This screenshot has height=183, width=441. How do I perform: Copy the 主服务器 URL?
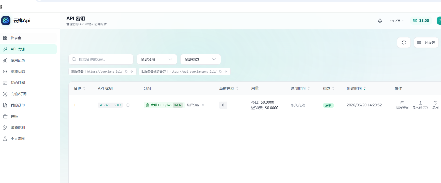coord(126,72)
